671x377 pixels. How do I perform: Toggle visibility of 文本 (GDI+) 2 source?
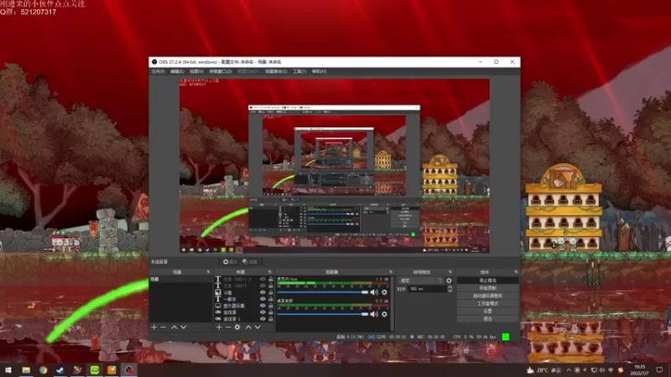(263, 279)
